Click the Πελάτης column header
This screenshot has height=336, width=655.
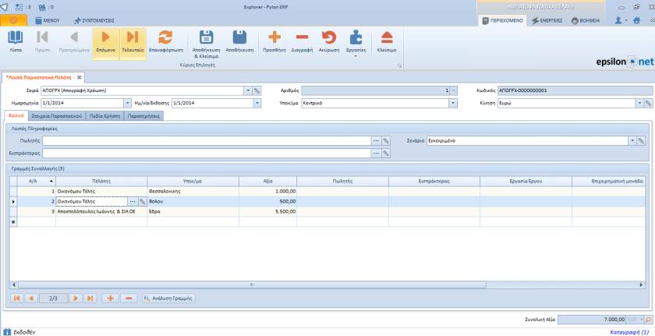click(101, 181)
